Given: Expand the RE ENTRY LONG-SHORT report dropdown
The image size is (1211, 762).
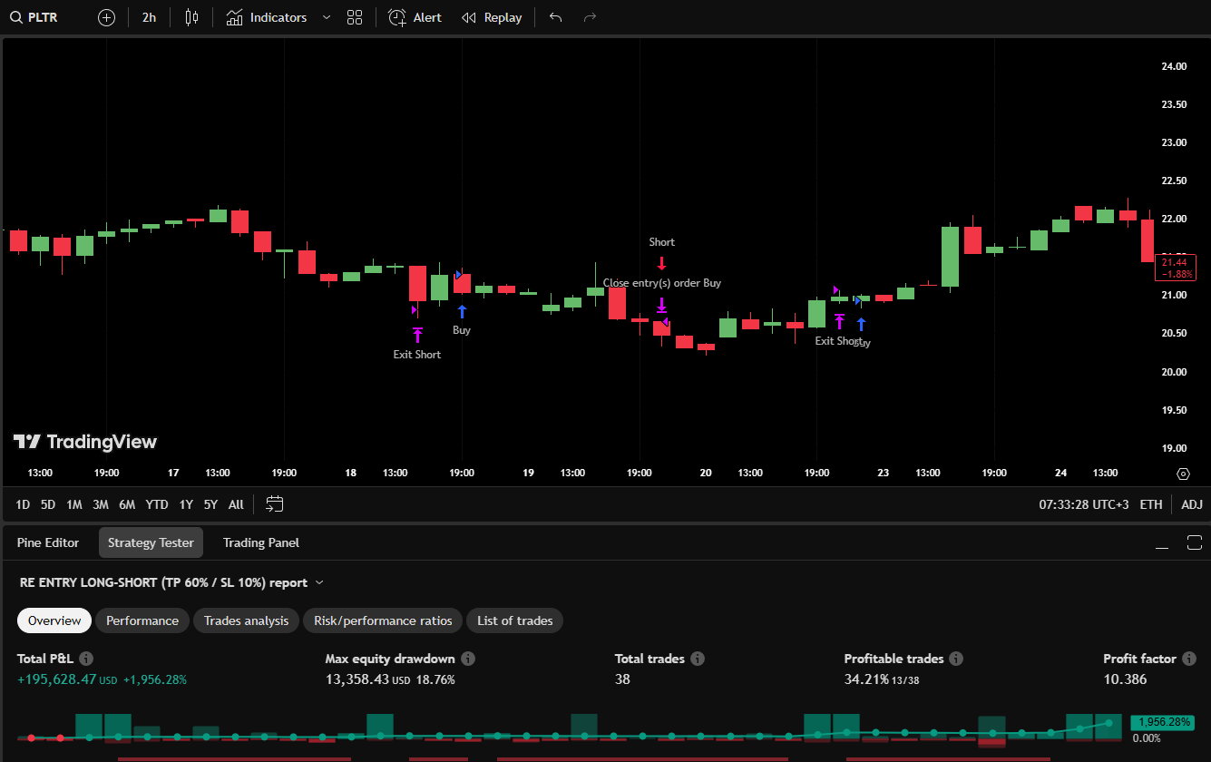Looking at the screenshot, I should coord(319,583).
